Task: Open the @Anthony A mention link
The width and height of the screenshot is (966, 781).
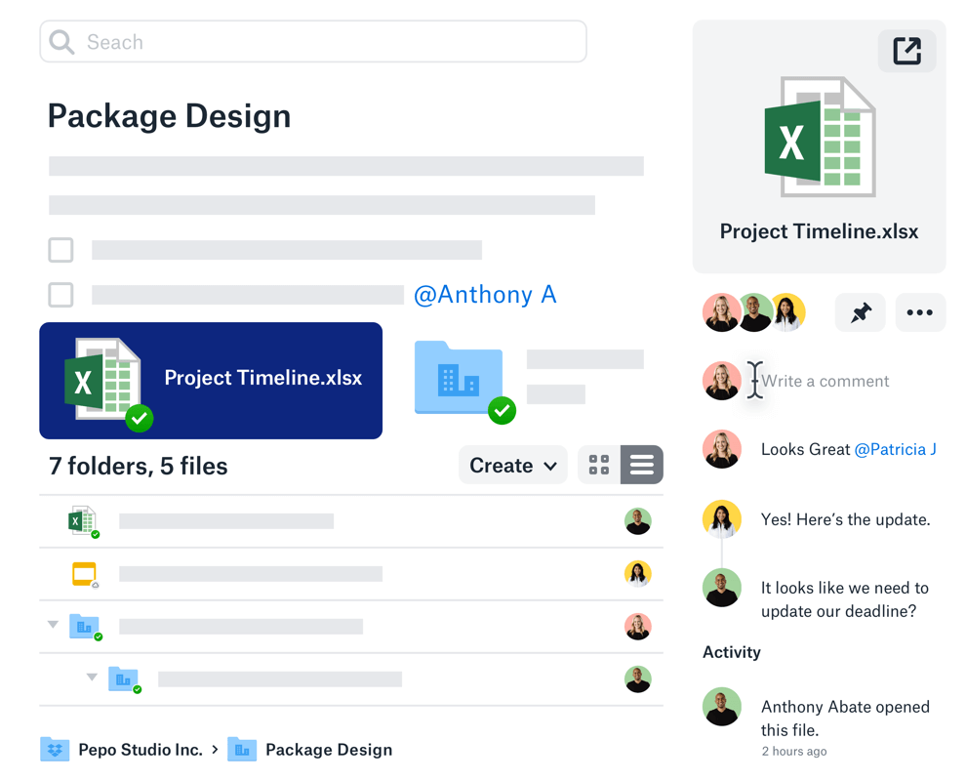Action: coord(485,295)
